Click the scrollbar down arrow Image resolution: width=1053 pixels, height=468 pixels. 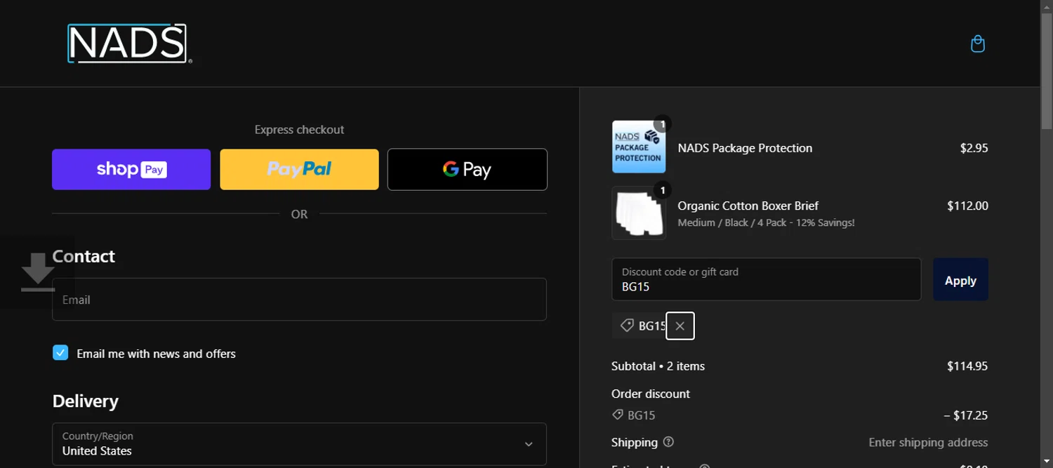(x=1047, y=462)
